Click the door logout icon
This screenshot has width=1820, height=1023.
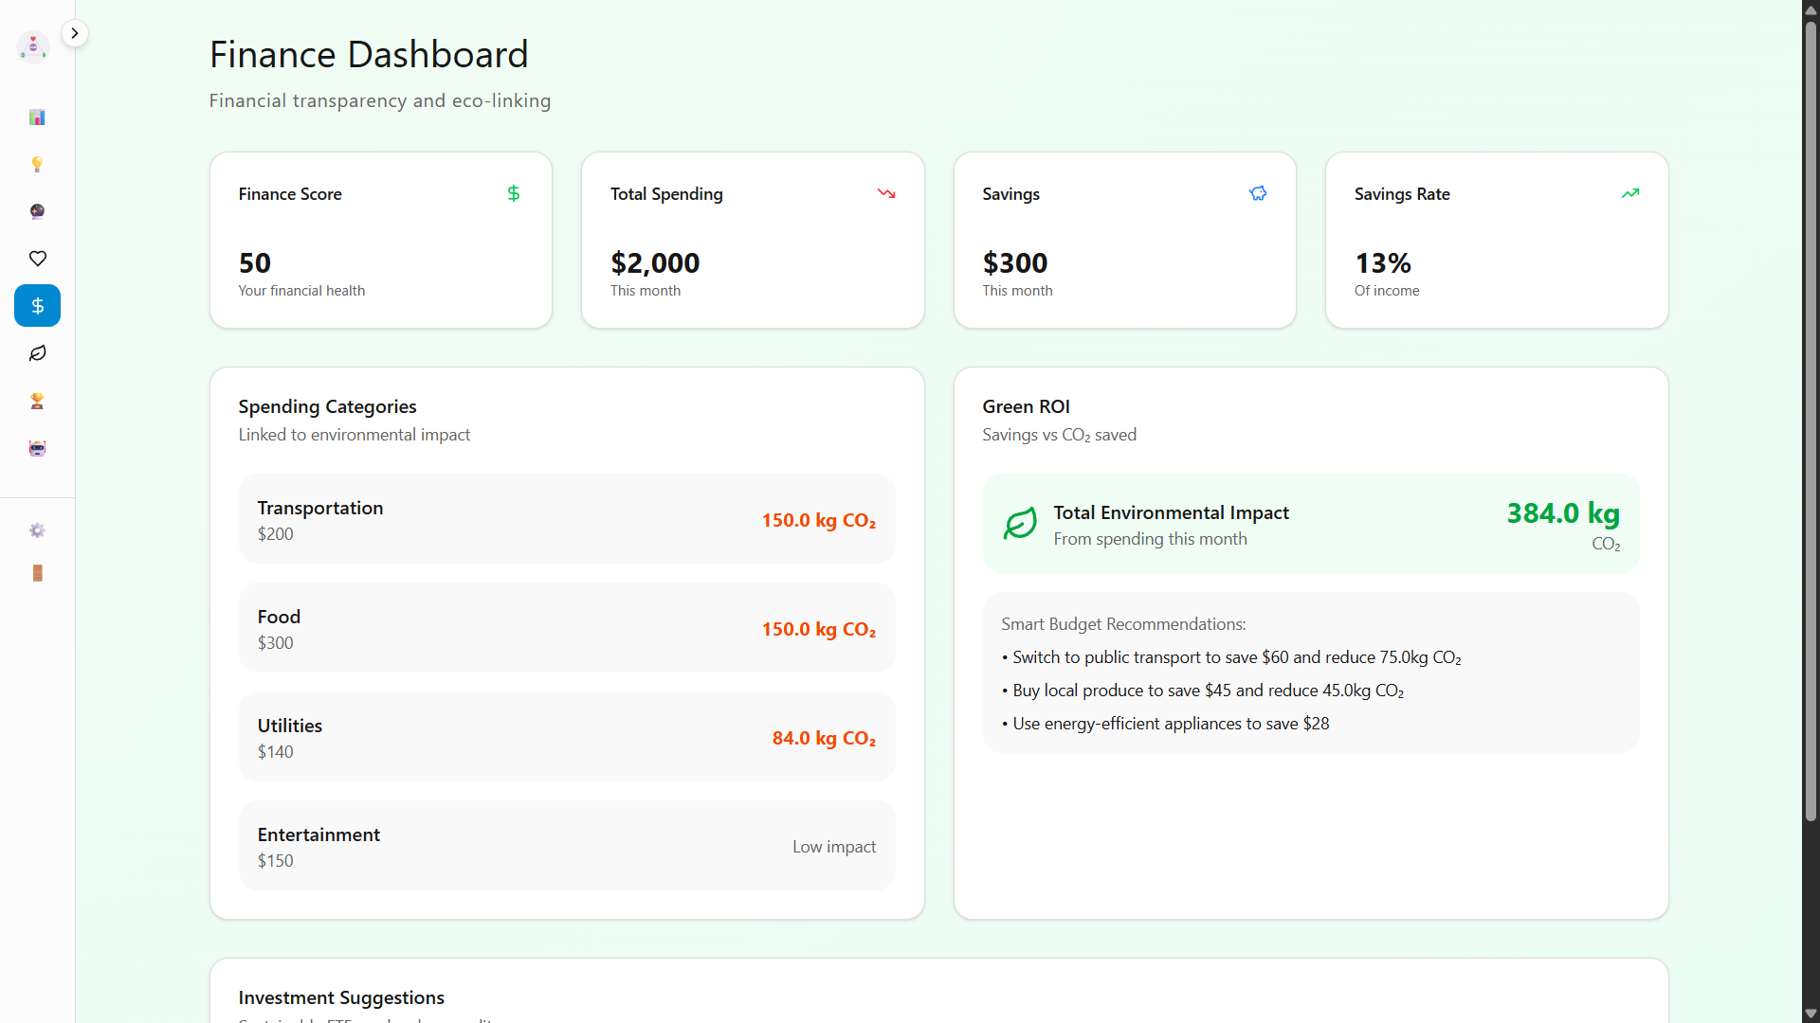coord(37,573)
